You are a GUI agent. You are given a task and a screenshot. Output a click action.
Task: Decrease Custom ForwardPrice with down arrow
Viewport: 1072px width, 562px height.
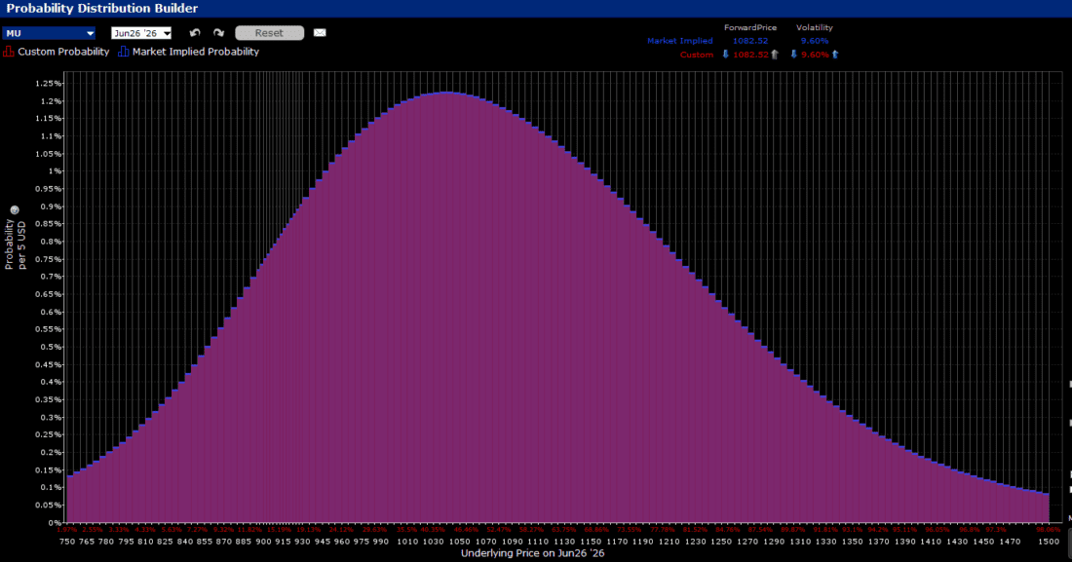coord(725,54)
